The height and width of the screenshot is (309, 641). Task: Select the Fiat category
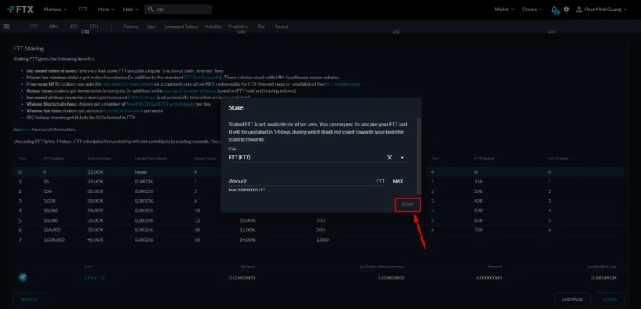coord(261,26)
